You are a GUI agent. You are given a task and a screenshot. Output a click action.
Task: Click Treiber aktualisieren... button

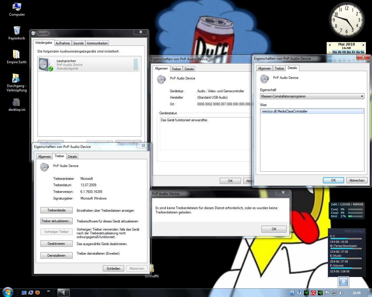(x=56, y=221)
